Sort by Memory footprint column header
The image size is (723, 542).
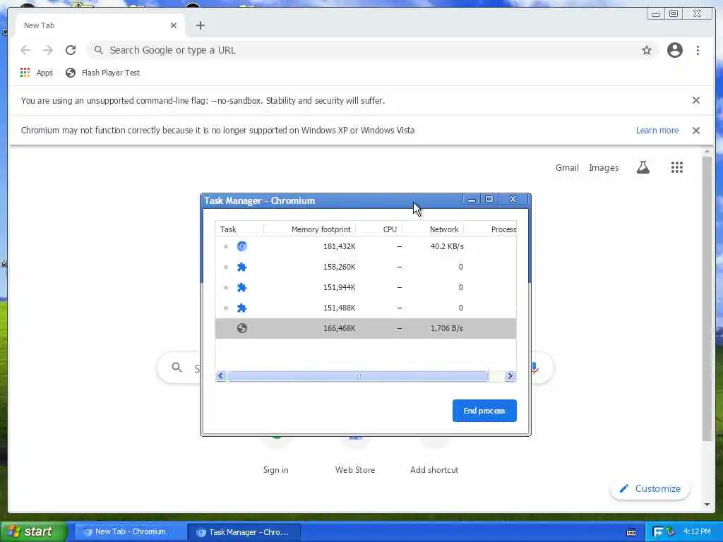click(x=309, y=229)
